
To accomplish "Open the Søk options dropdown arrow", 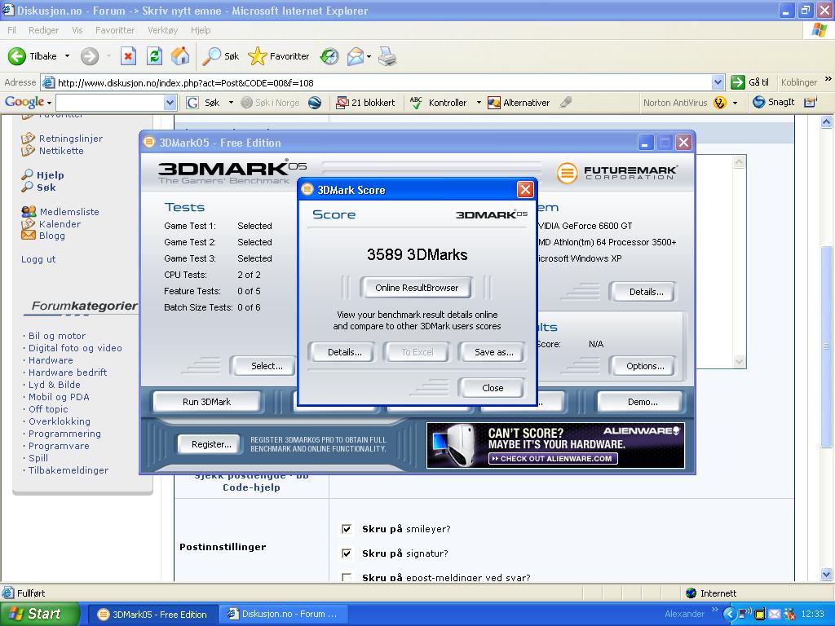I will 231,102.
